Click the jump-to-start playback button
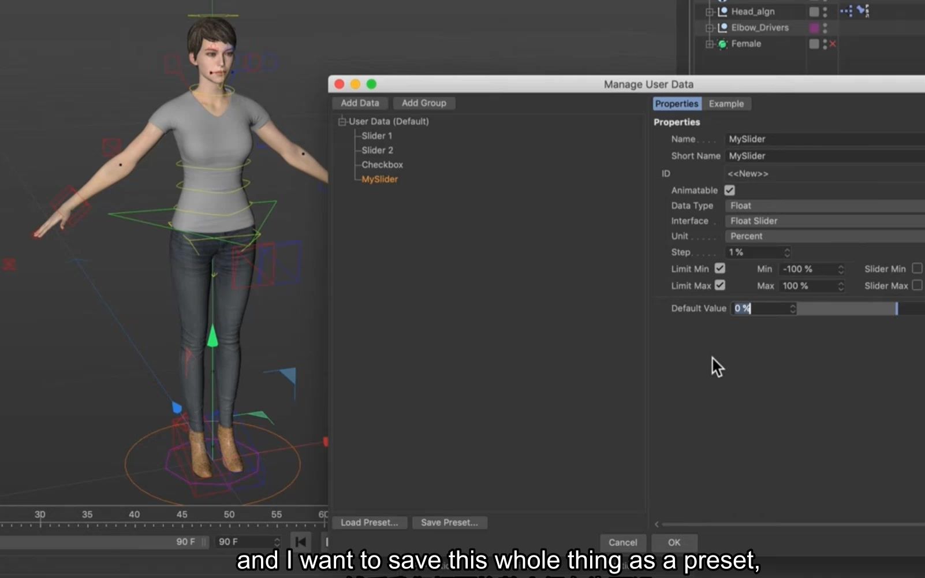Image resolution: width=925 pixels, height=578 pixels. tap(300, 542)
